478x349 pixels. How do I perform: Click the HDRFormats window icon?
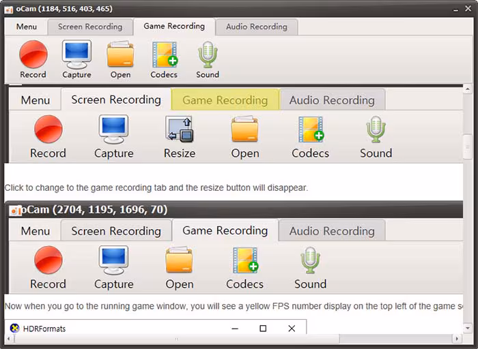click(14, 329)
